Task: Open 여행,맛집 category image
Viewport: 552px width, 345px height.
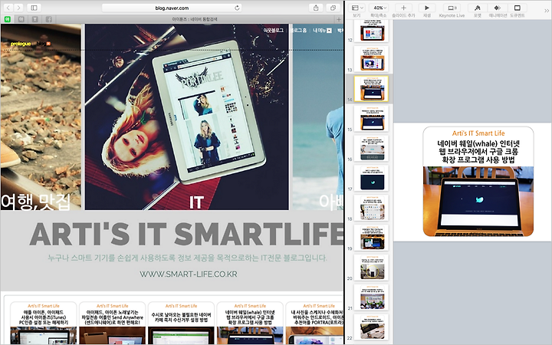Action: 41,117
